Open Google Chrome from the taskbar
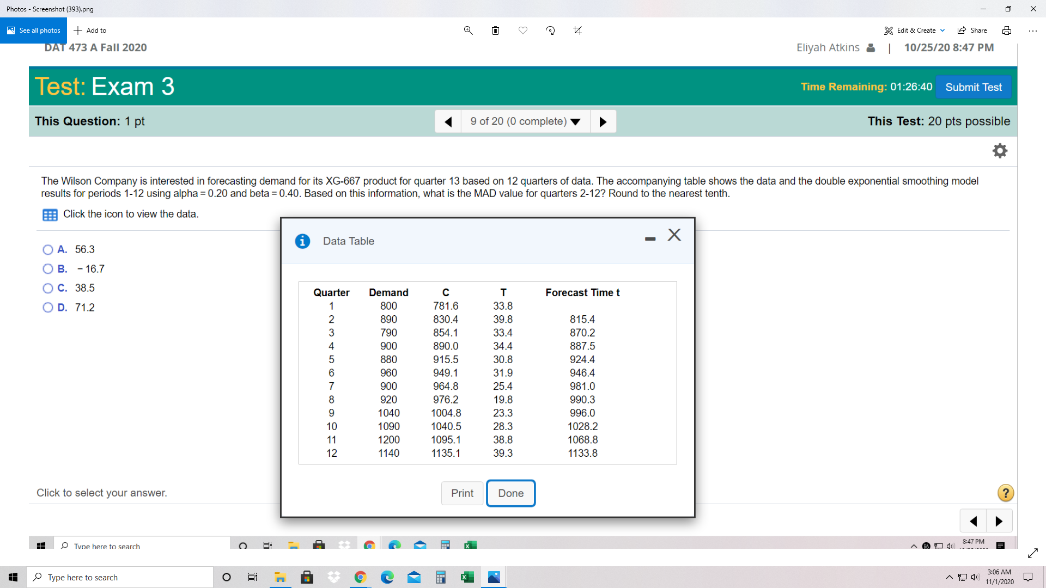Viewport: 1046px width, 588px height. [360, 577]
